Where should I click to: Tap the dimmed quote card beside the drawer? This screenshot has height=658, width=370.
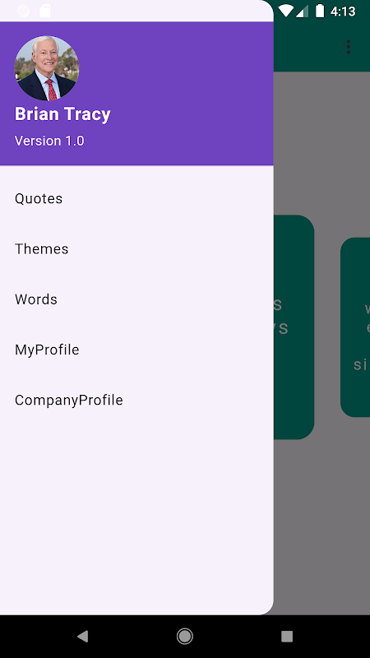[x=294, y=327]
